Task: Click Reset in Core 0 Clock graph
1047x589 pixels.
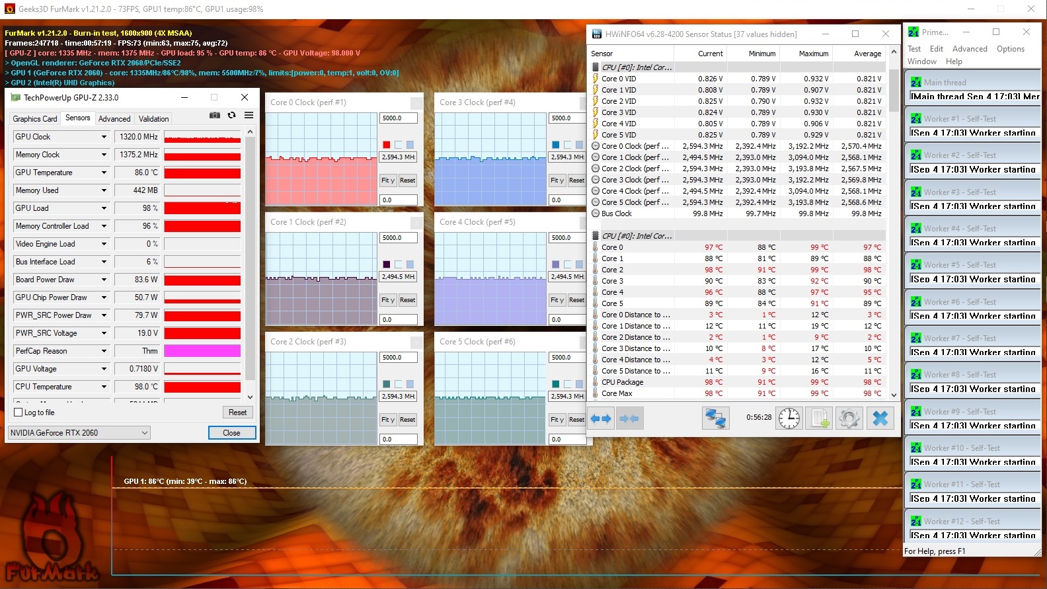Action: 408,180
